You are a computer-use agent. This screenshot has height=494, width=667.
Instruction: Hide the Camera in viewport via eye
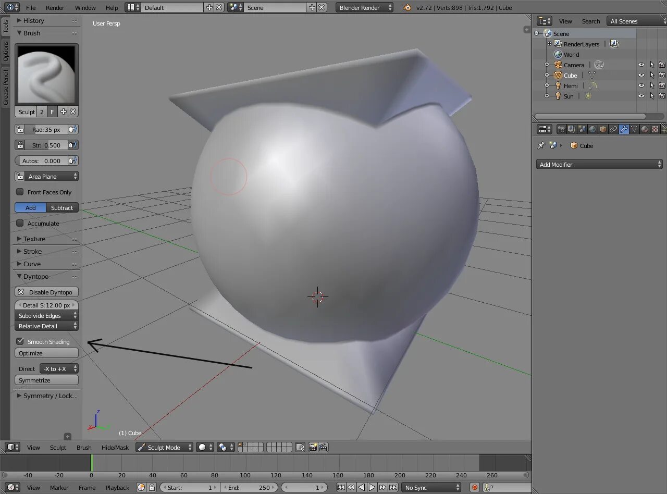click(x=641, y=65)
